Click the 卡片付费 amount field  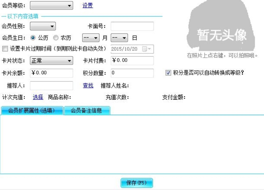(x=132, y=61)
